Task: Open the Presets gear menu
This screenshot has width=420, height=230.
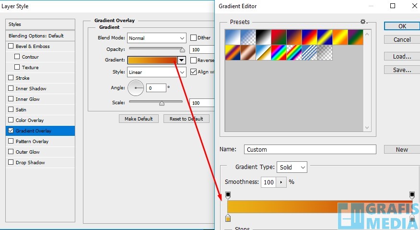Action: pyautogui.click(x=363, y=22)
